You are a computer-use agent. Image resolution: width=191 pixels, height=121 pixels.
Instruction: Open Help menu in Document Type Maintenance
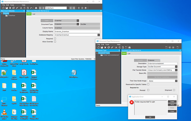[119, 45]
